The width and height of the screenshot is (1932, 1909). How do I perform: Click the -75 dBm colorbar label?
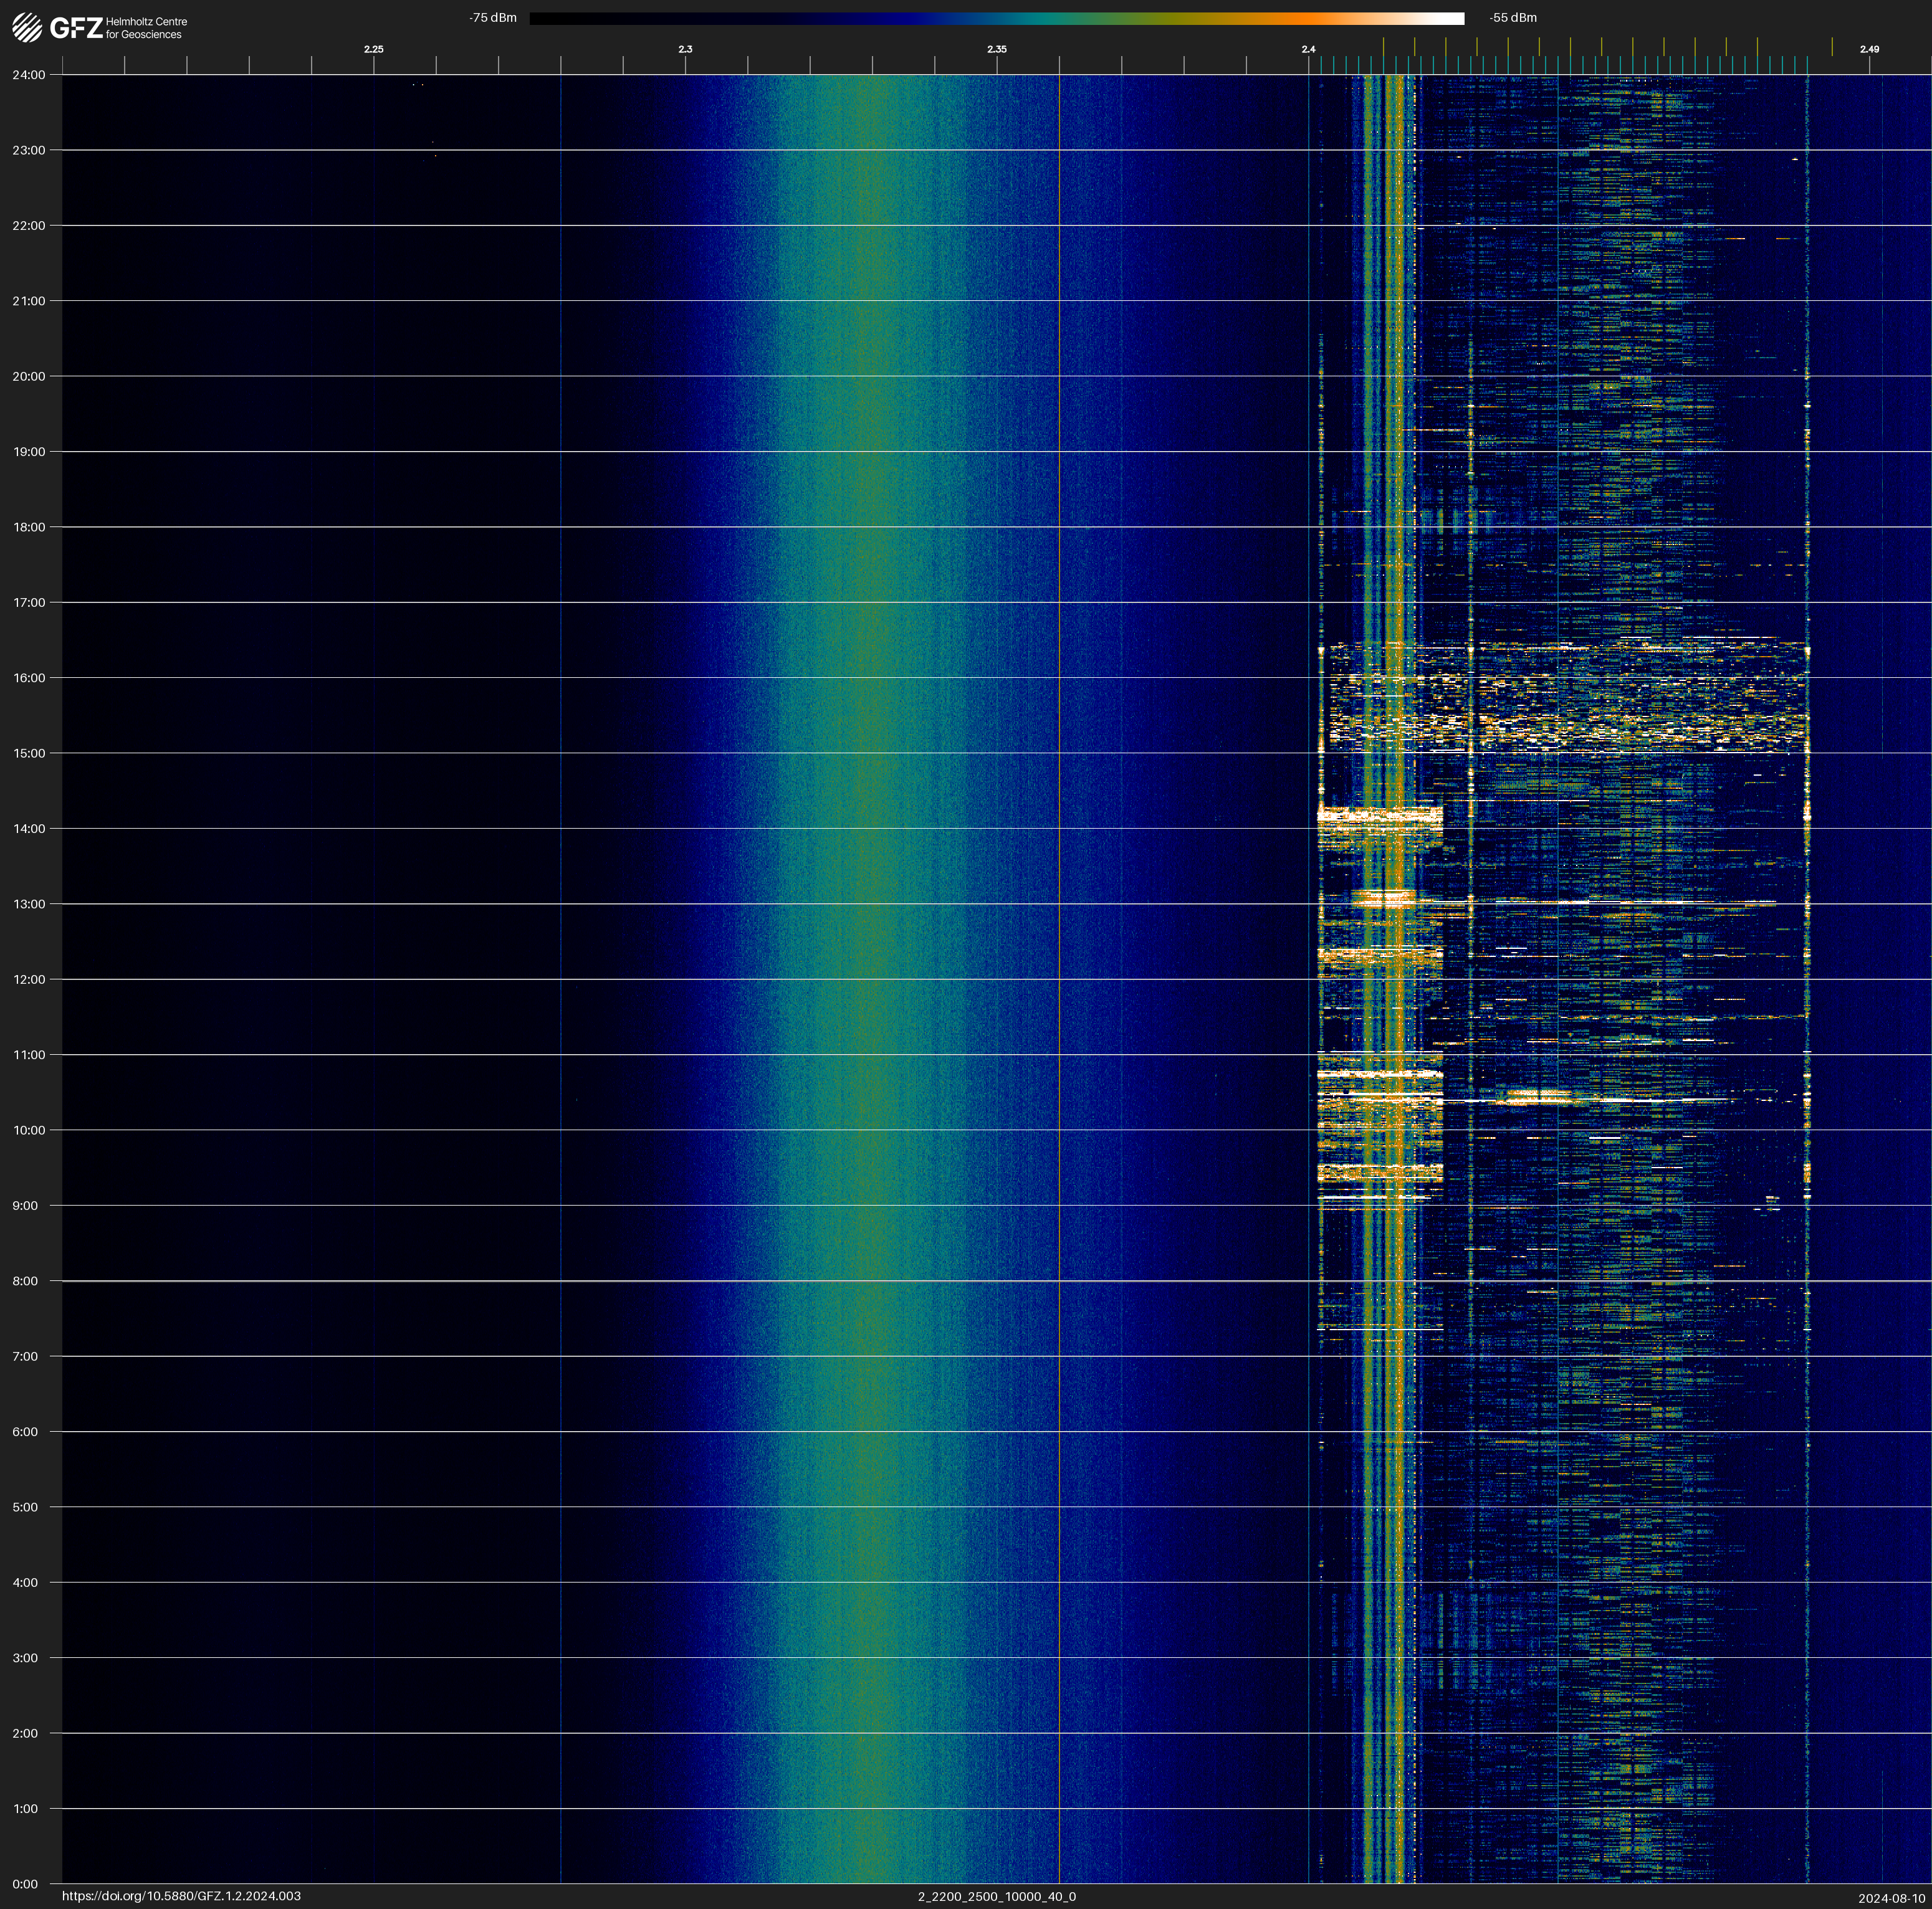(493, 18)
